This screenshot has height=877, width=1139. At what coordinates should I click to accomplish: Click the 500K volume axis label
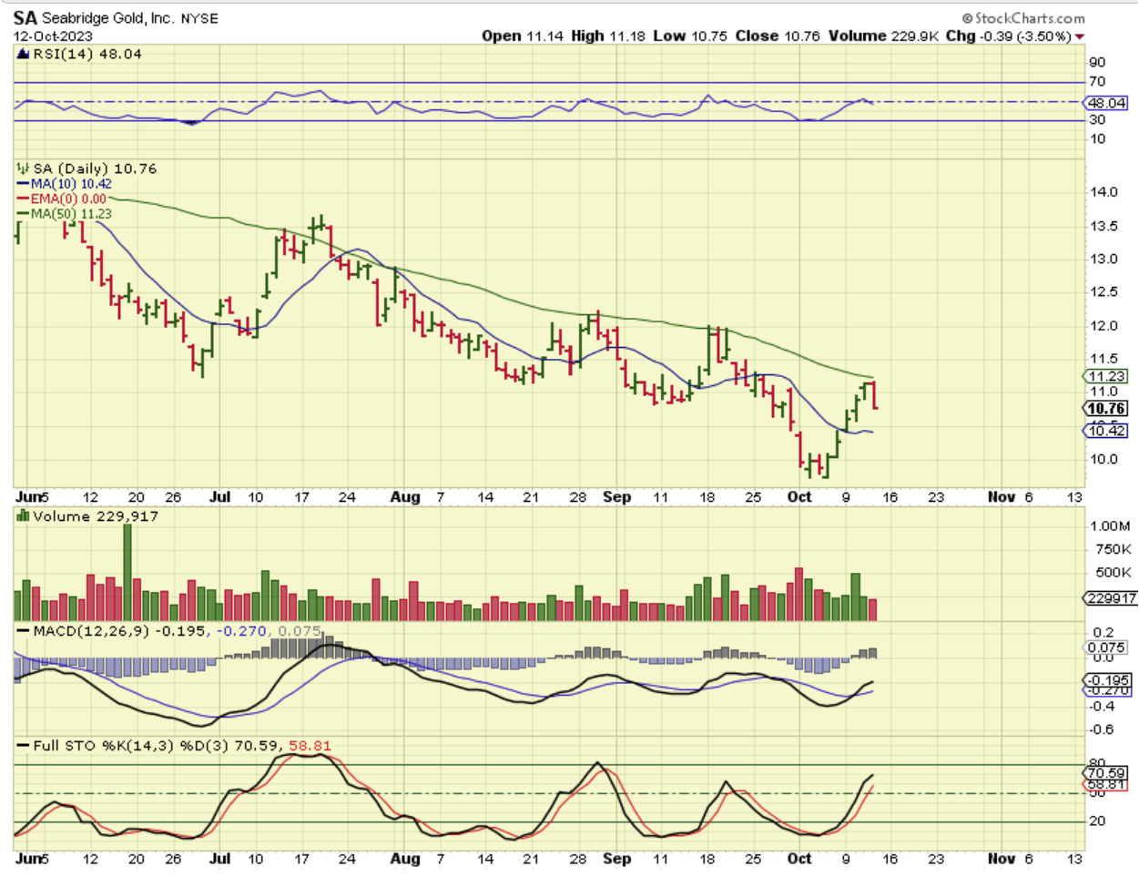pyautogui.click(x=1114, y=573)
